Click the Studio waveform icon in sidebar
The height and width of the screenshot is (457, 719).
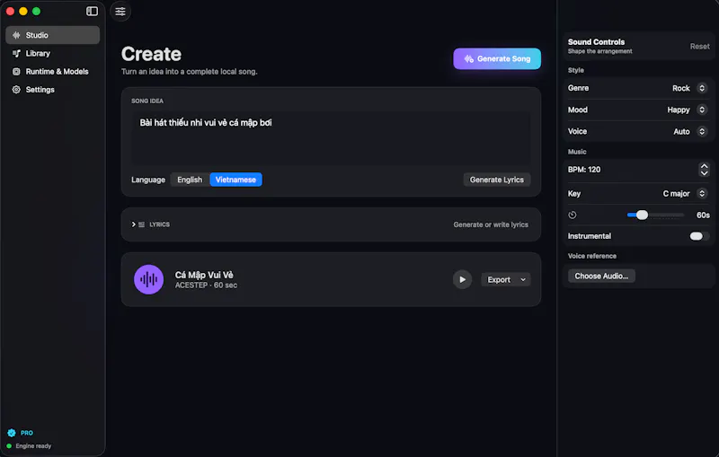[x=16, y=35]
